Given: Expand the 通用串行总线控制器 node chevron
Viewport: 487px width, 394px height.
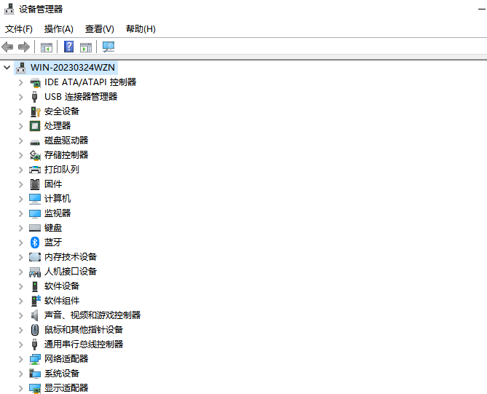Looking at the screenshot, I should [x=21, y=344].
